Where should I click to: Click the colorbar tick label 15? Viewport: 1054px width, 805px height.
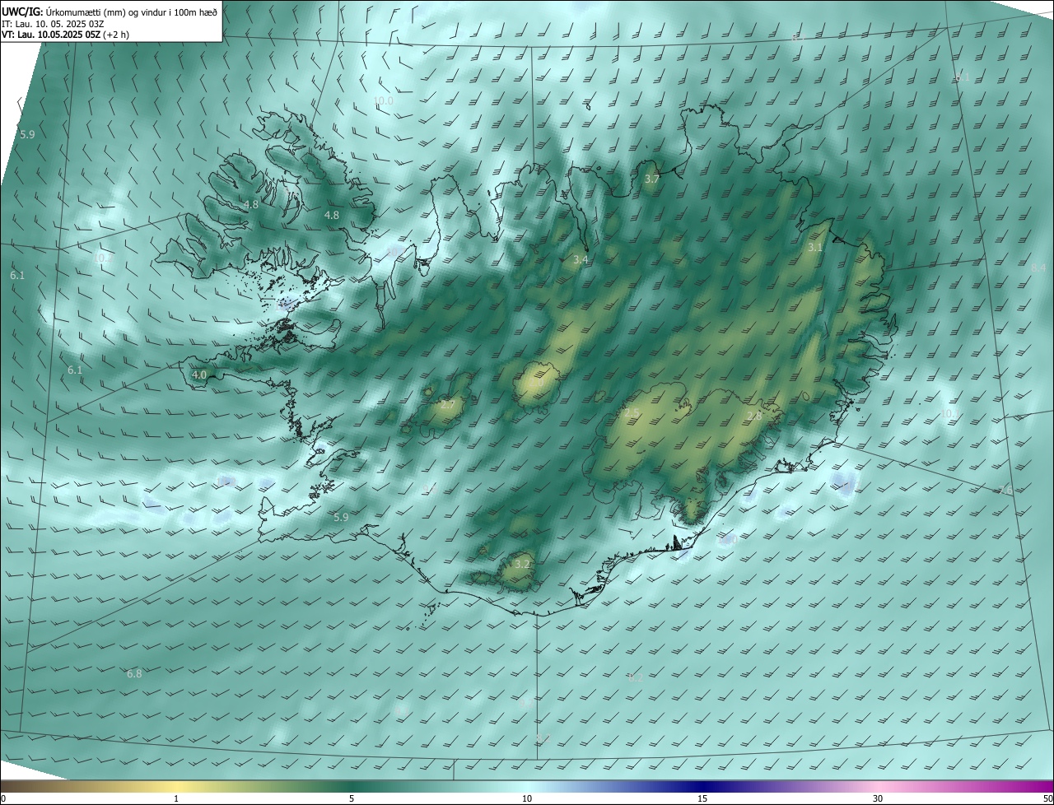[x=702, y=798]
